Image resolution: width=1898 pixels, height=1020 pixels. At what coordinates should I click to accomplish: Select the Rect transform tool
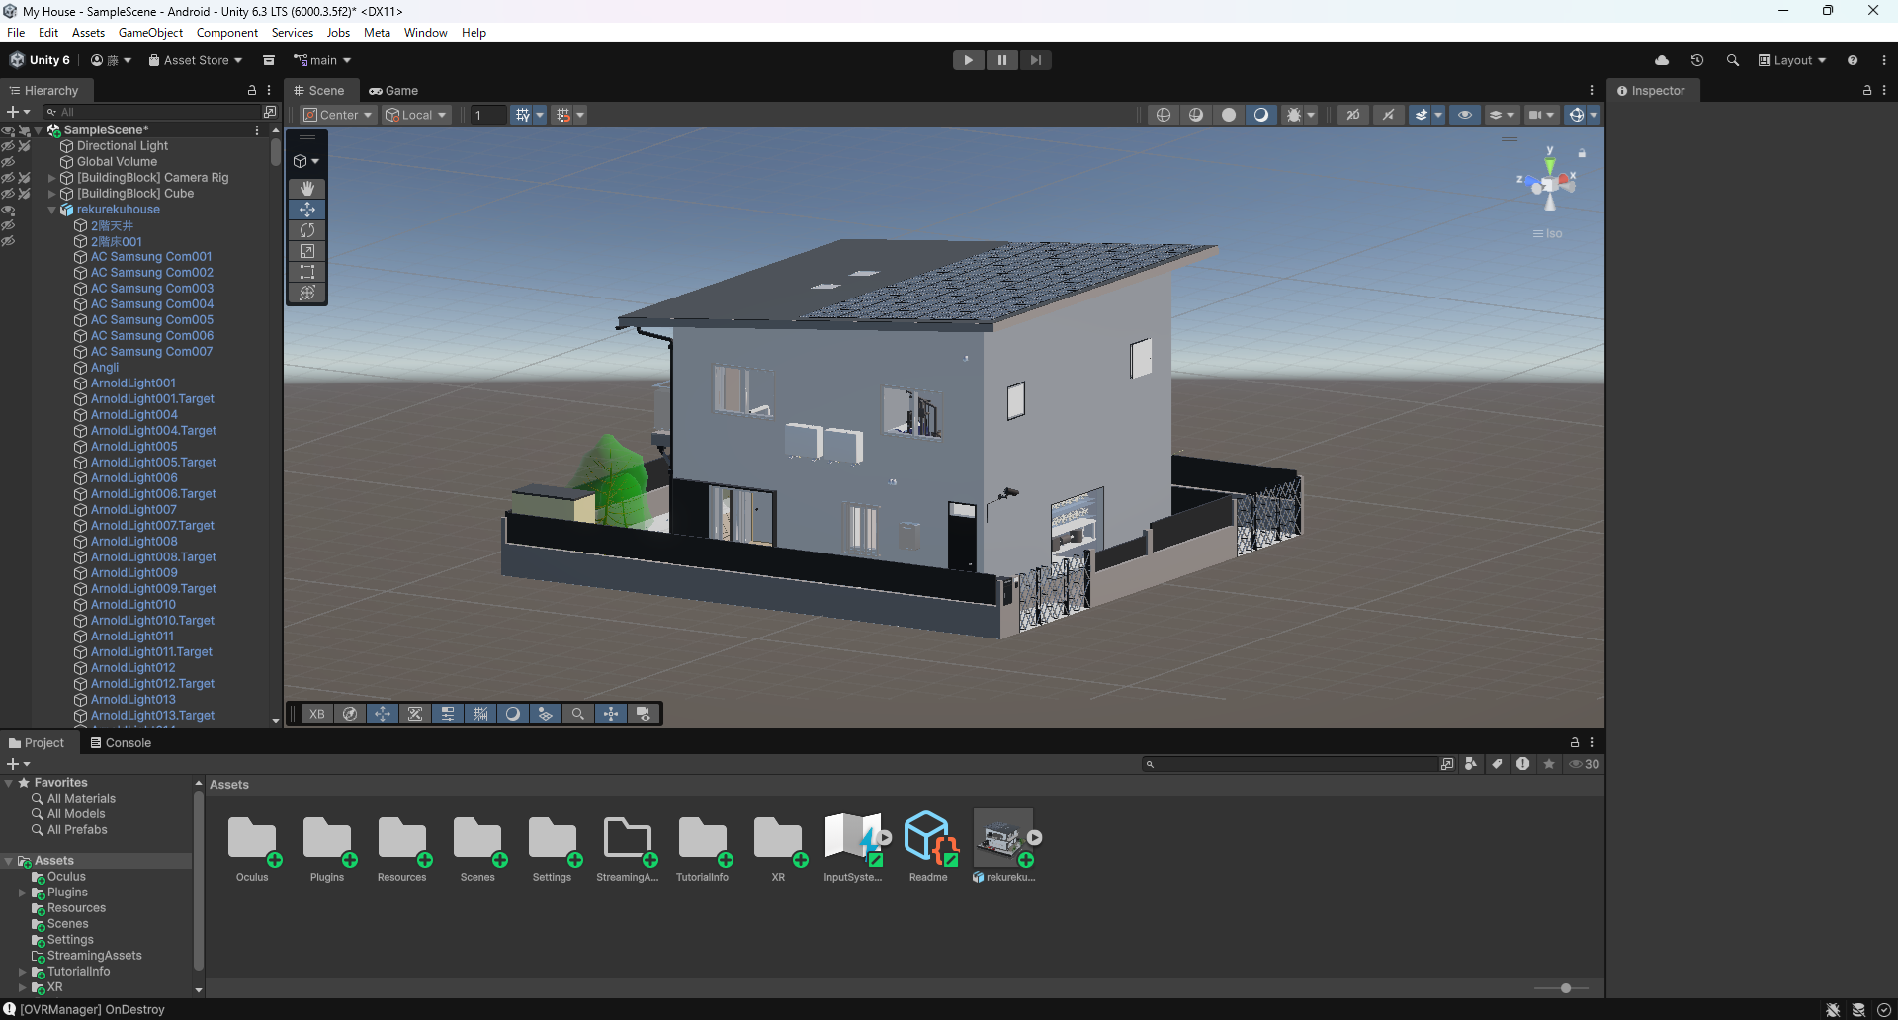[306, 272]
